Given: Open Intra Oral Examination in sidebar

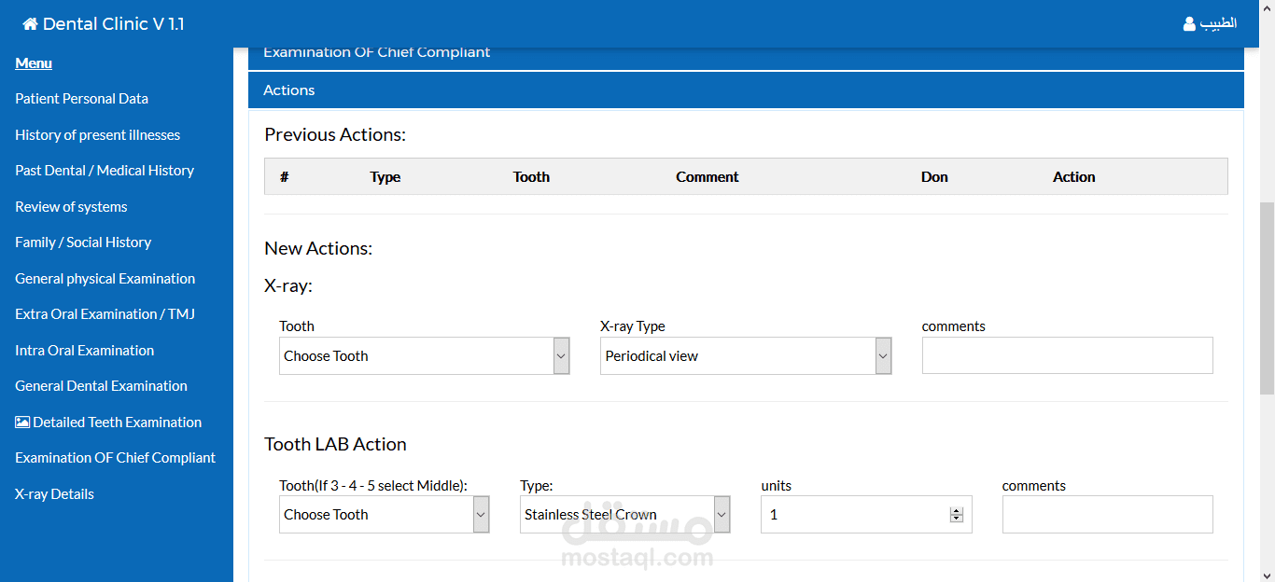Looking at the screenshot, I should tap(84, 351).
